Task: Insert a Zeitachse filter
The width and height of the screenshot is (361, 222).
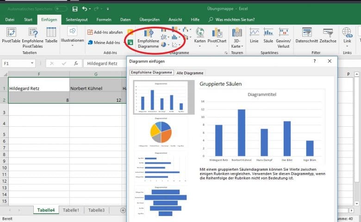Action: coord(328,35)
